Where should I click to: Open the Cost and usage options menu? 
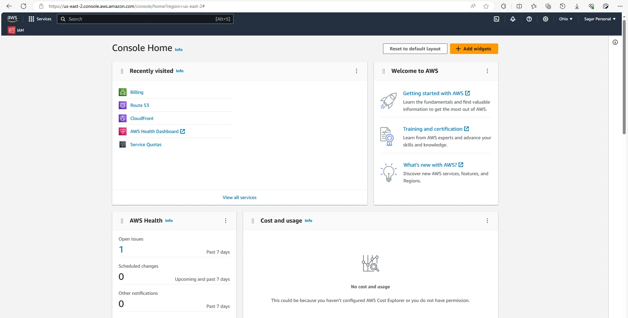487,221
